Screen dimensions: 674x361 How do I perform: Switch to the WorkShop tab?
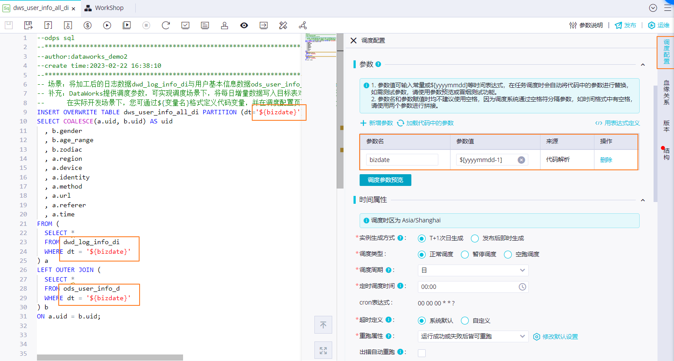(104, 8)
